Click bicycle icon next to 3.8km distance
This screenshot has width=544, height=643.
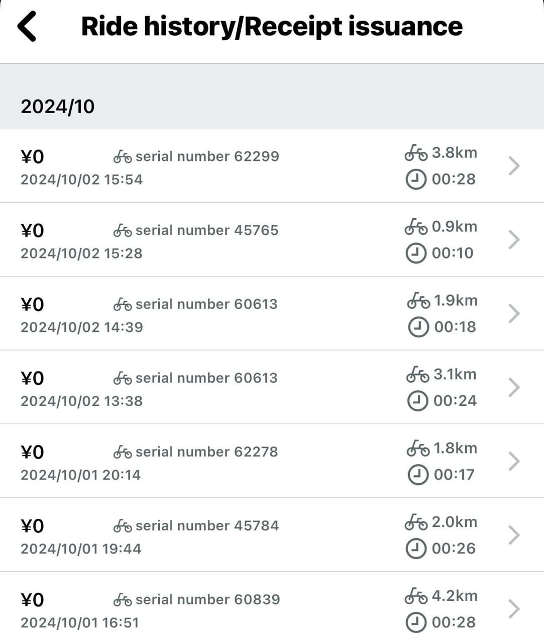(x=416, y=153)
